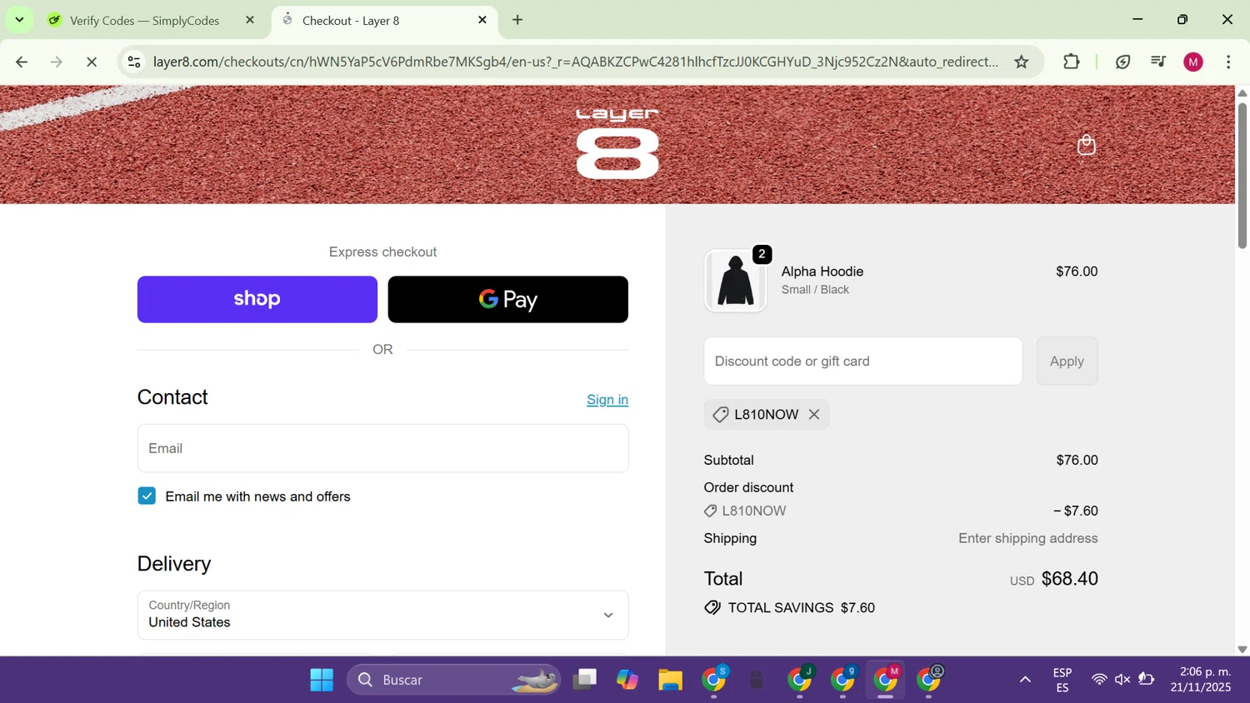Open a new browser tab
The width and height of the screenshot is (1250, 703).
pyautogui.click(x=517, y=20)
